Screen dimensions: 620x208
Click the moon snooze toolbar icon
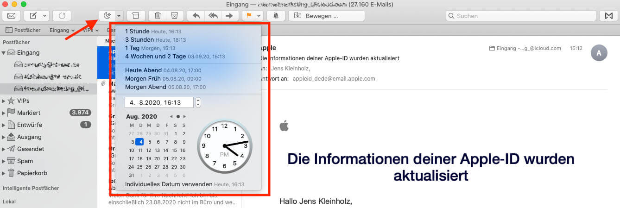[107, 16]
